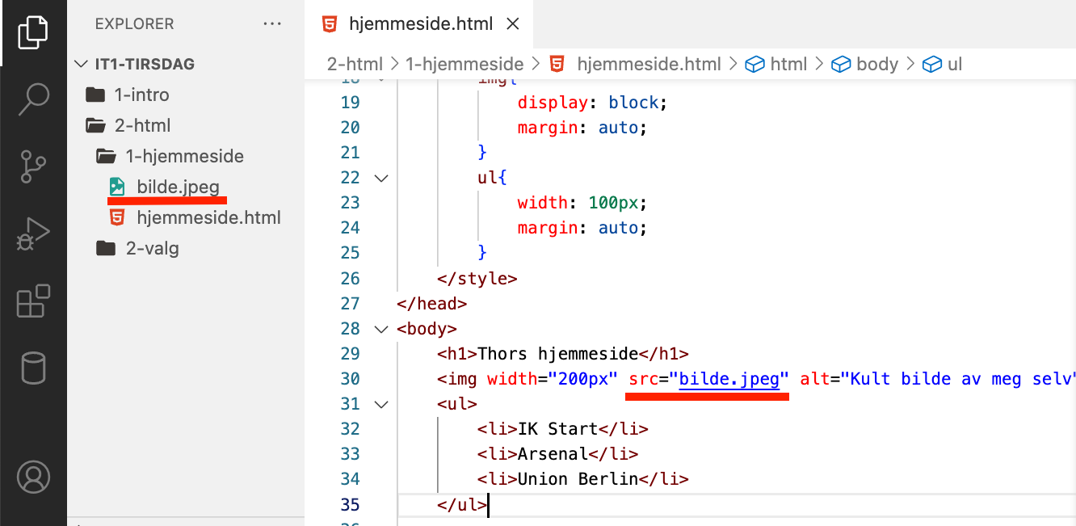The height and width of the screenshot is (526, 1076).
Task: Click line number 35 in the gutter
Action: (350, 505)
